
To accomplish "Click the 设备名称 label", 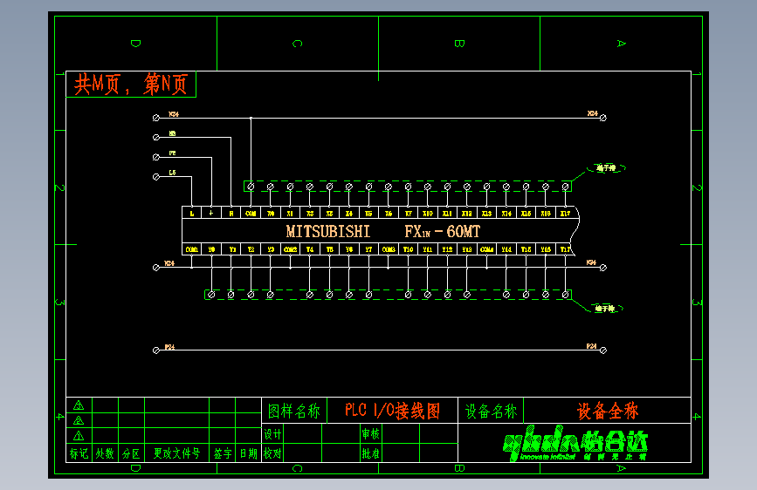I will click(x=491, y=411).
